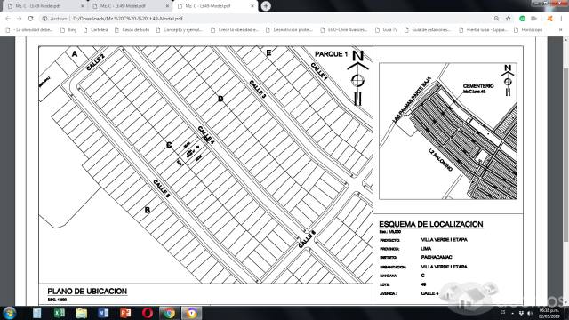
Task: Reload the PDF page in Chrome
Action: click(x=30, y=18)
